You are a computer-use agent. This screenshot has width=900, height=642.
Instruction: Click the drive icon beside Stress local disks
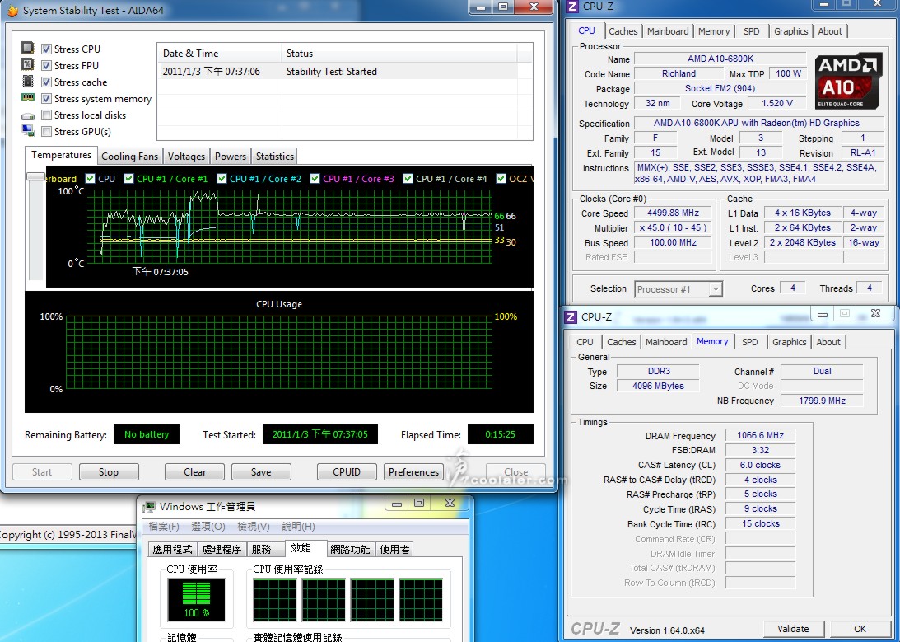coord(27,116)
